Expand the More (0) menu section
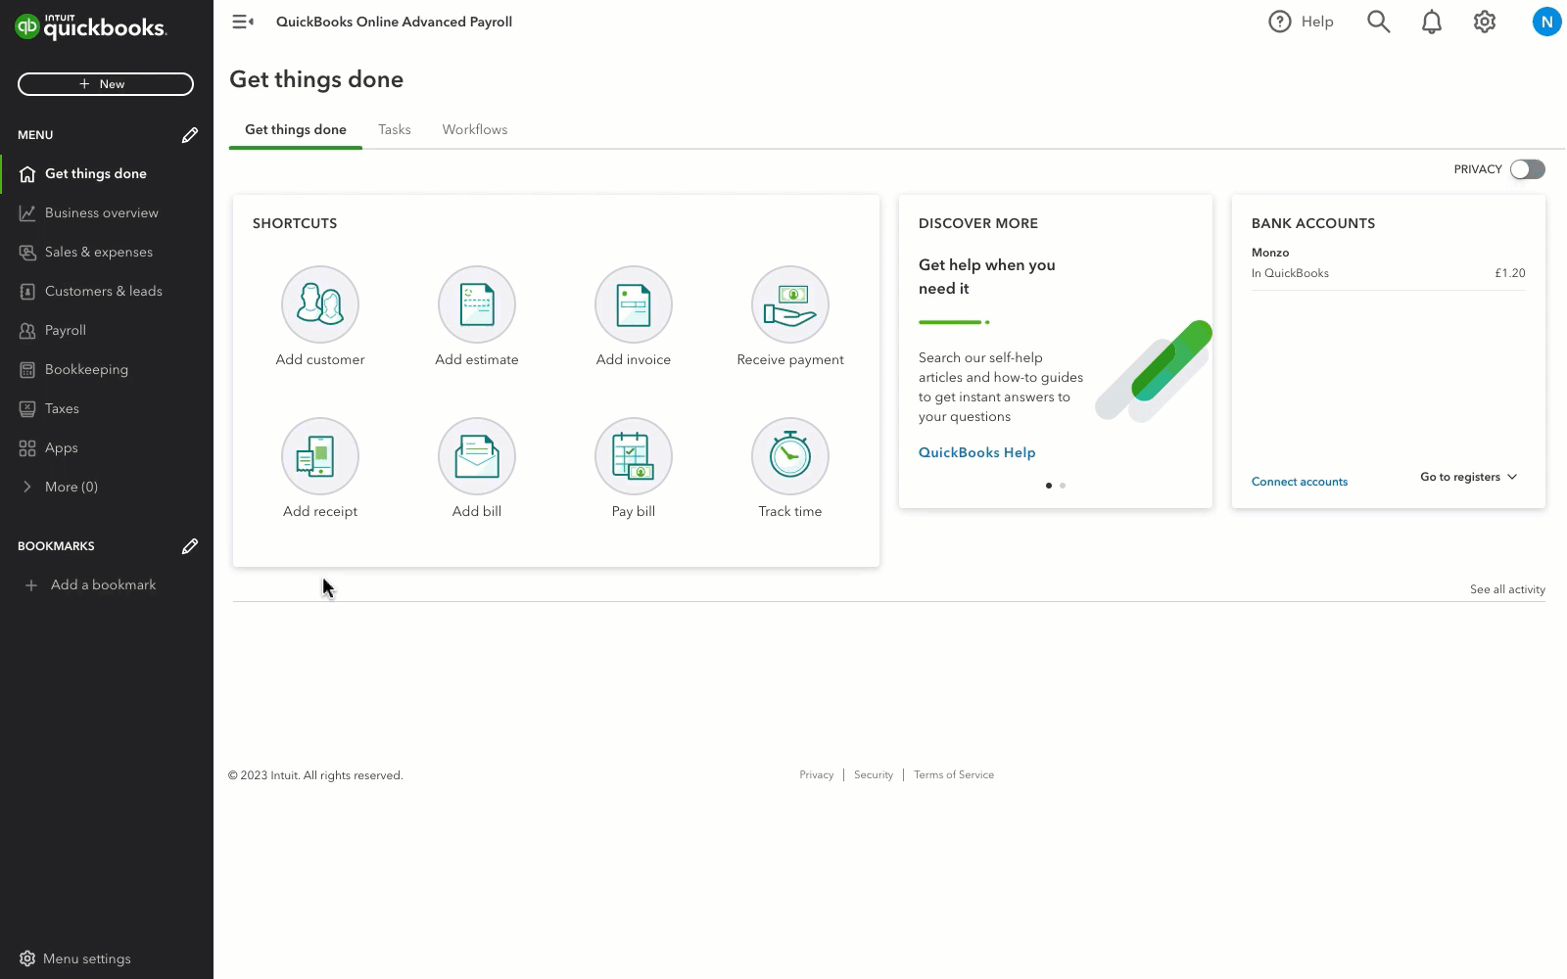The height and width of the screenshot is (979, 1567). click(x=59, y=487)
